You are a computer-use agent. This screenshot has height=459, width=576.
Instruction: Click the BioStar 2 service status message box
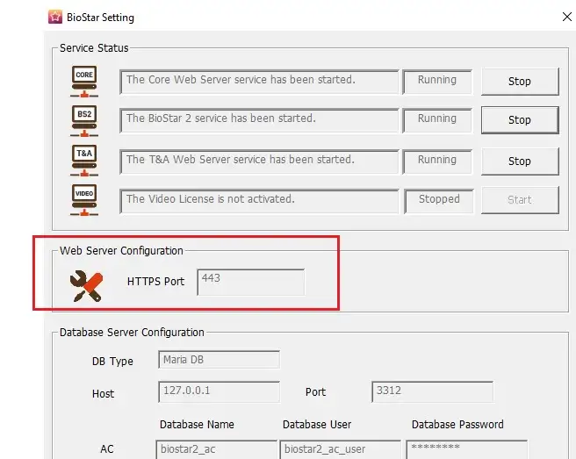(x=259, y=120)
